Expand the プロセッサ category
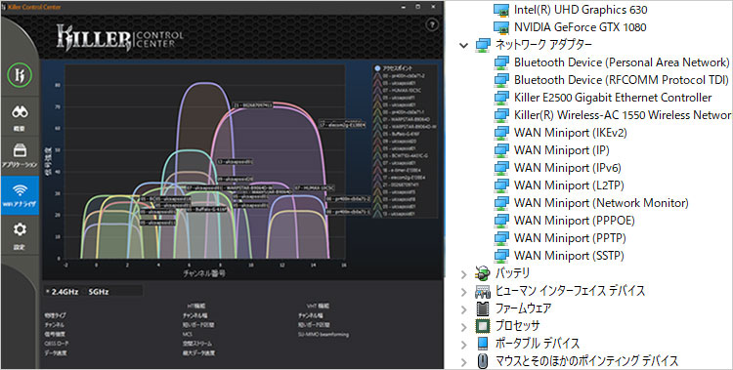Screen dimensions: 733x370 click(463, 326)
